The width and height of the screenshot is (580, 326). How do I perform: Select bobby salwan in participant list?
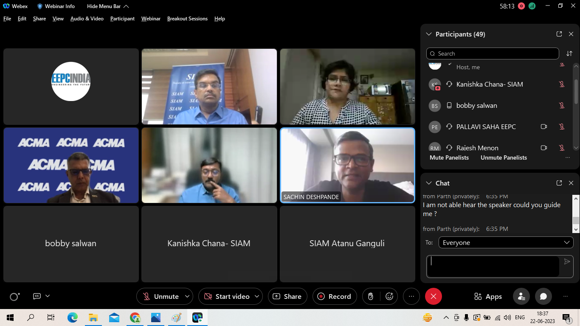point(497,105)
